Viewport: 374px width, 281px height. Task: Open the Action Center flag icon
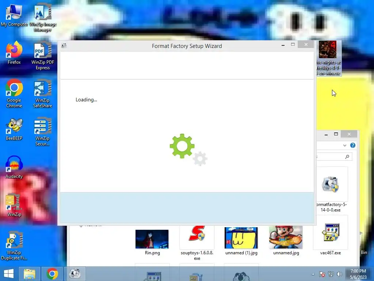(x=322, y=274)
